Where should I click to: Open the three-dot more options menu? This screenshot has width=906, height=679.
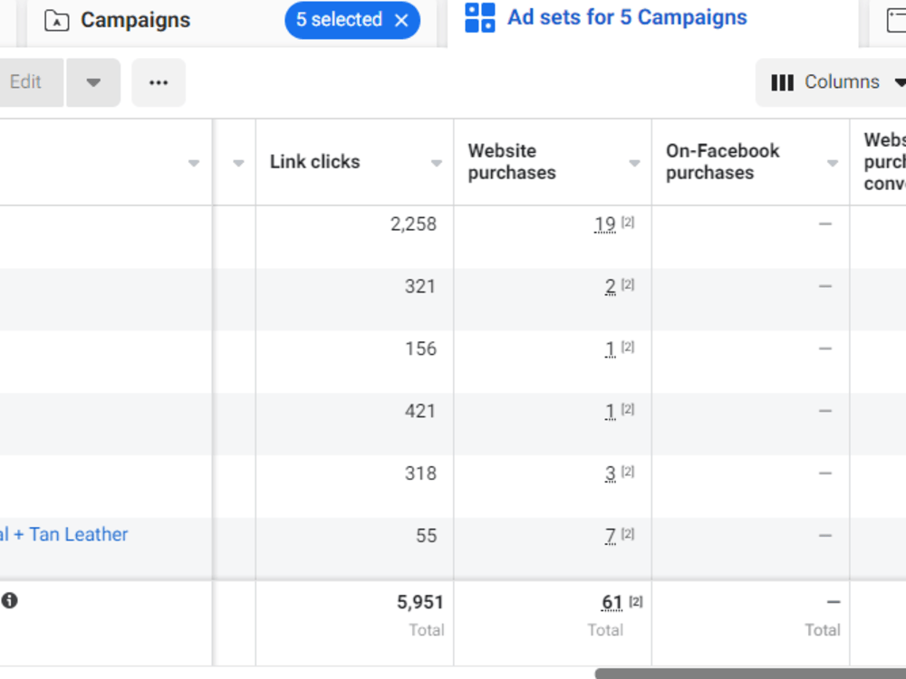click(x=159, y=82)
